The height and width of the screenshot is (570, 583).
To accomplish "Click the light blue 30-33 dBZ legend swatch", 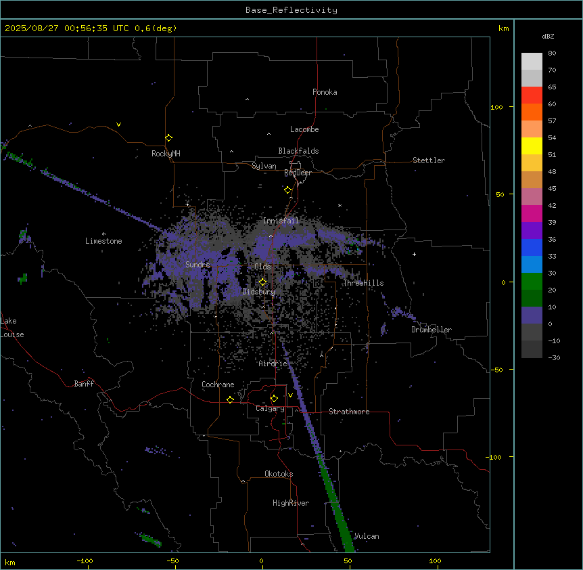I will tap(532, 265).
